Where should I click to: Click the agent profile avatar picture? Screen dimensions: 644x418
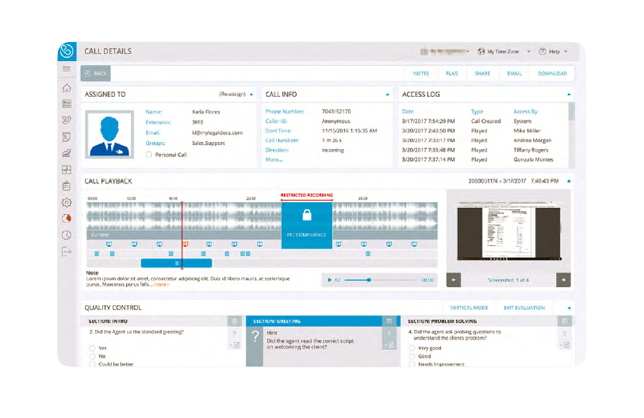click(x=109, y=134)
